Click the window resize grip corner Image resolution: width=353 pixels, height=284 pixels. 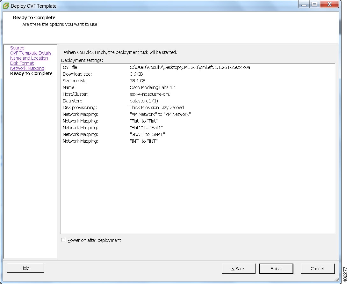pyautogui.click(x=336, y=279)
